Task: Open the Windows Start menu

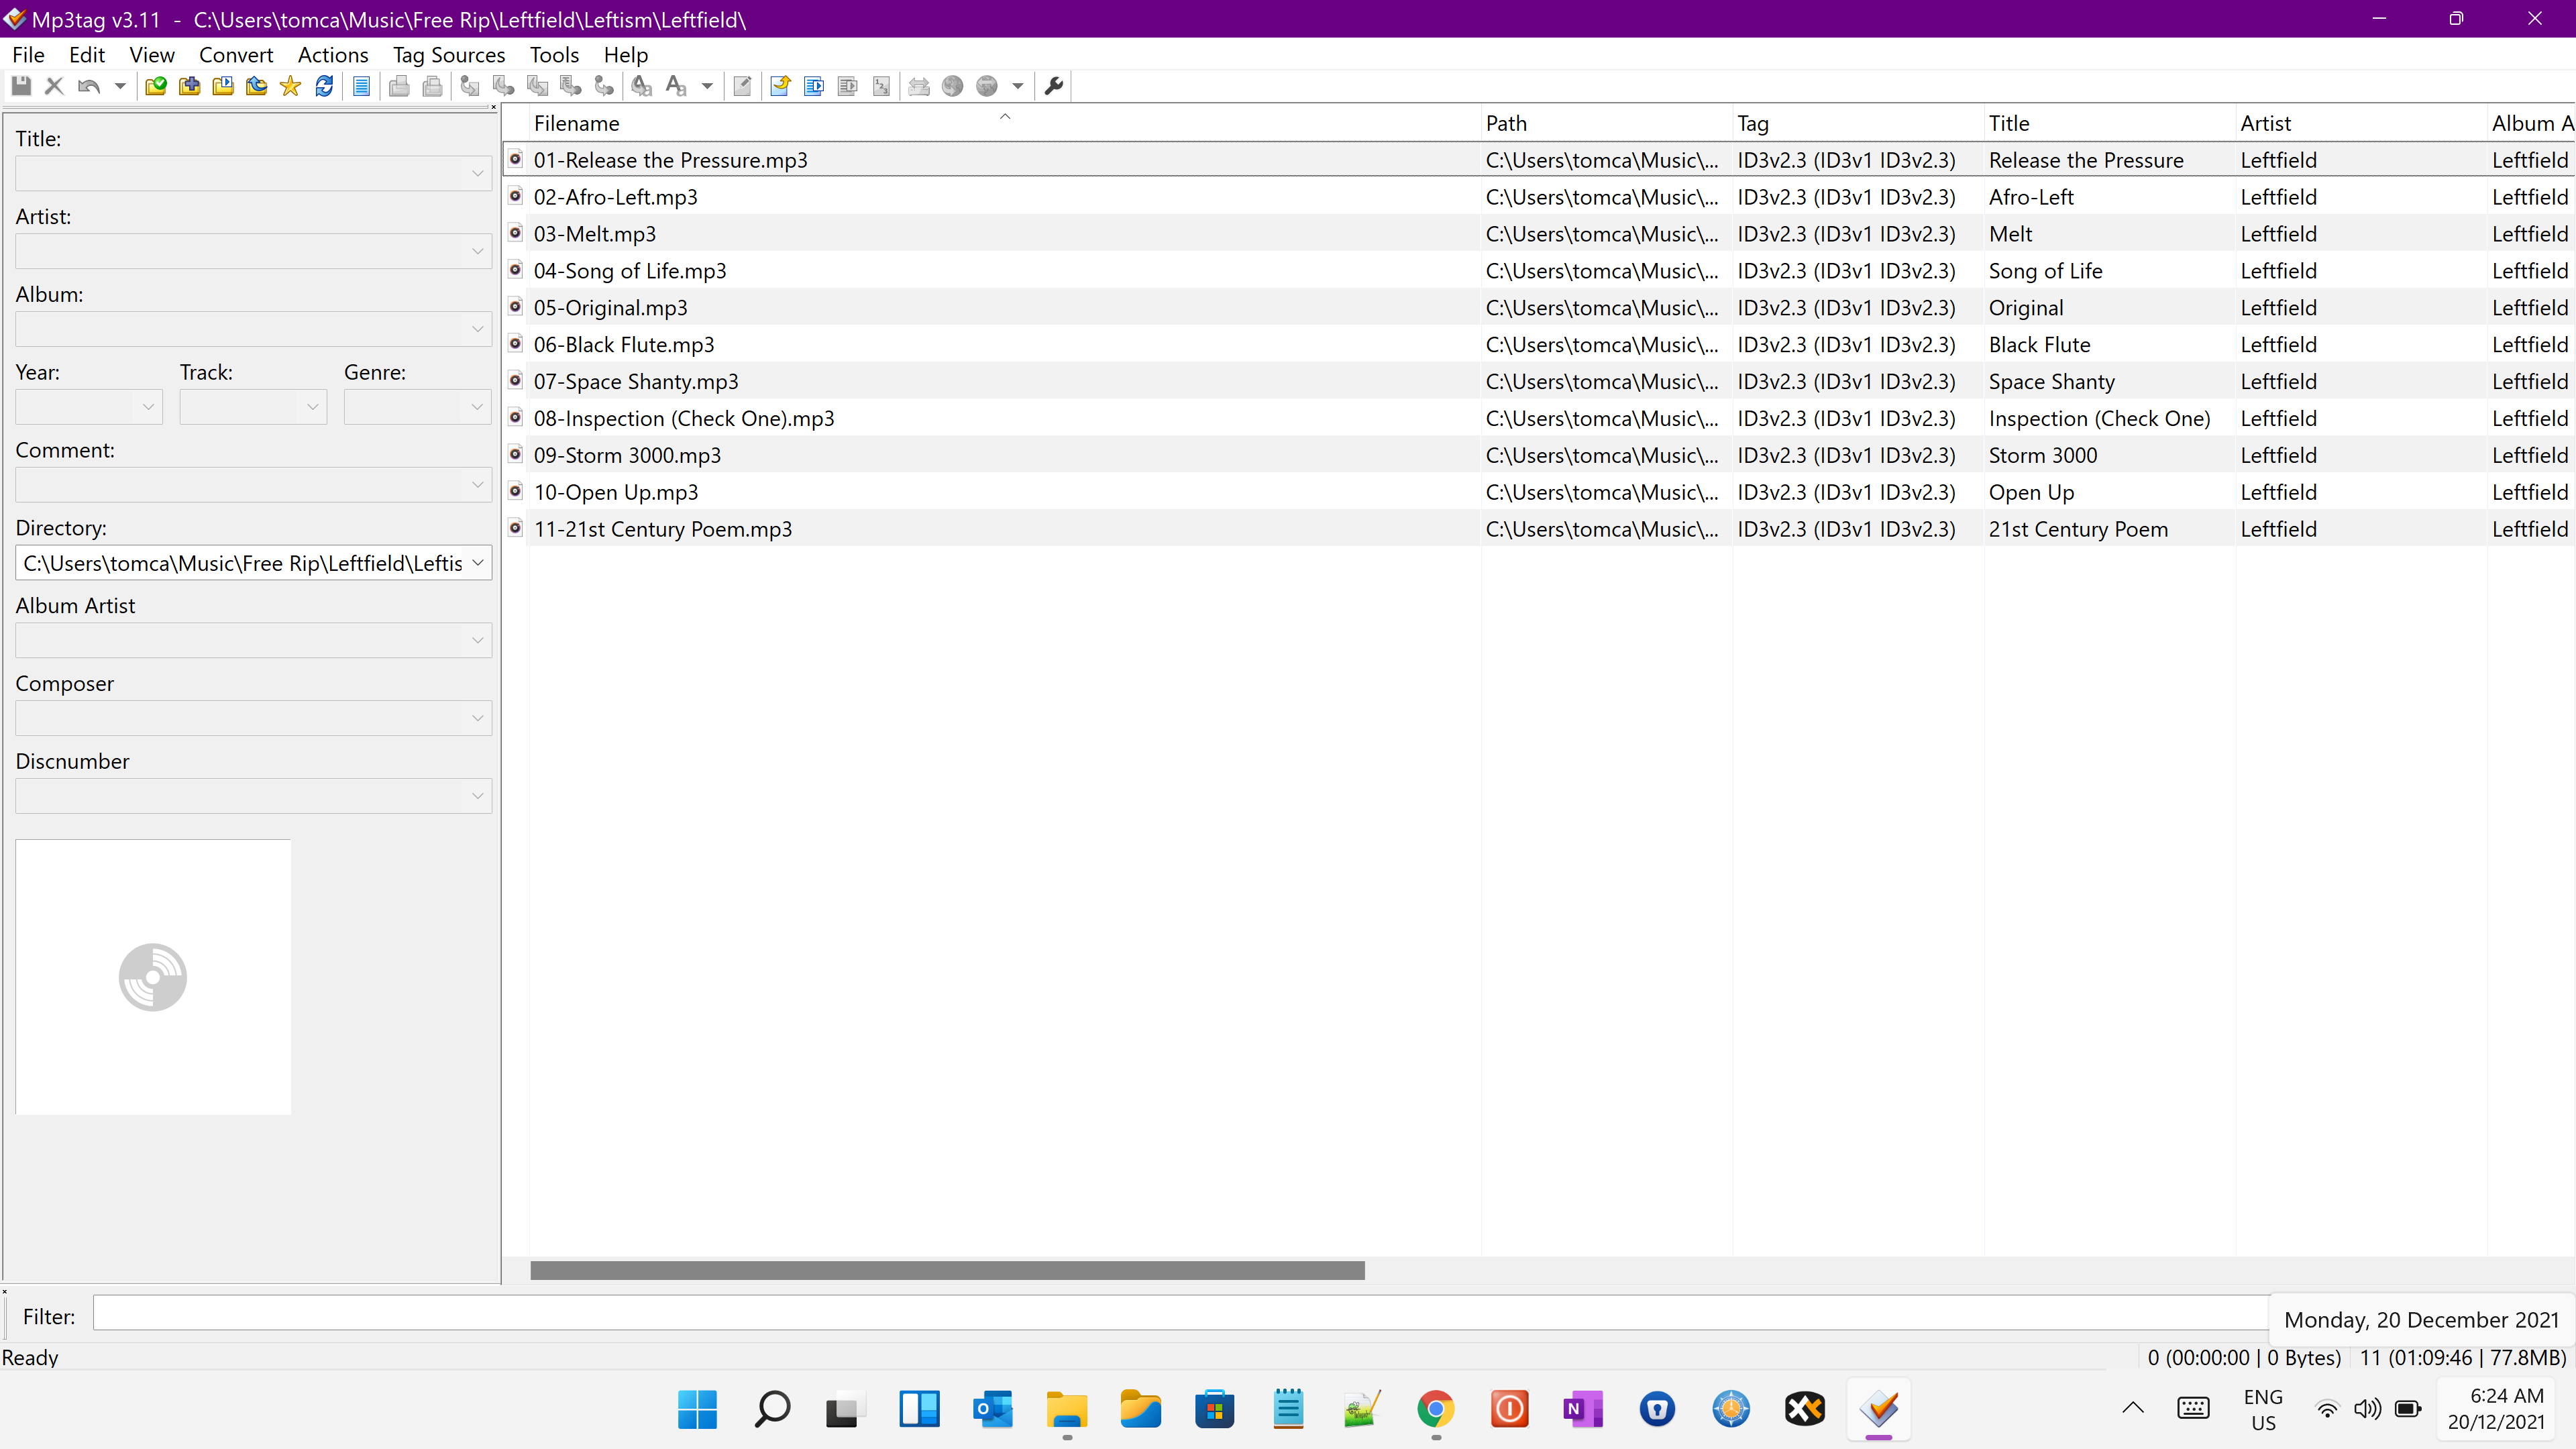Action: coord(697,1409)
